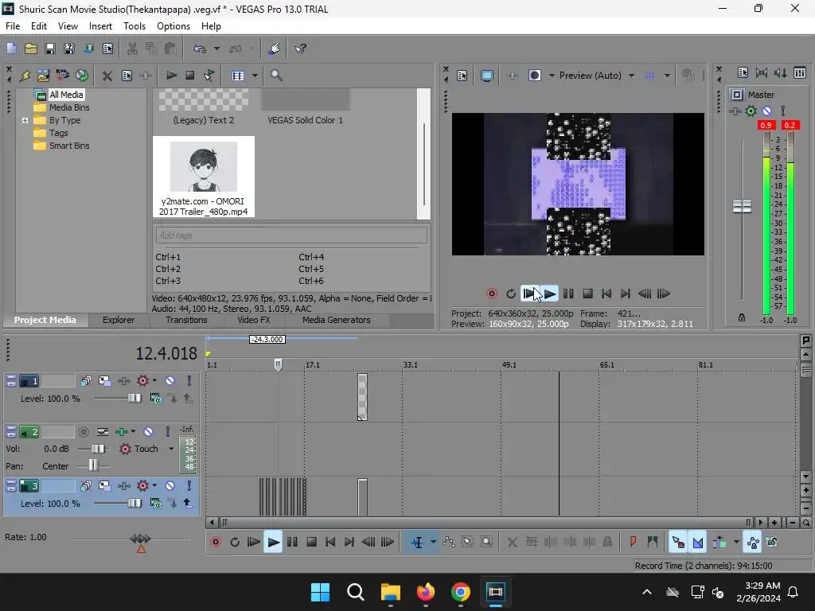Select the Smart Bins folder

pos(69,146)
